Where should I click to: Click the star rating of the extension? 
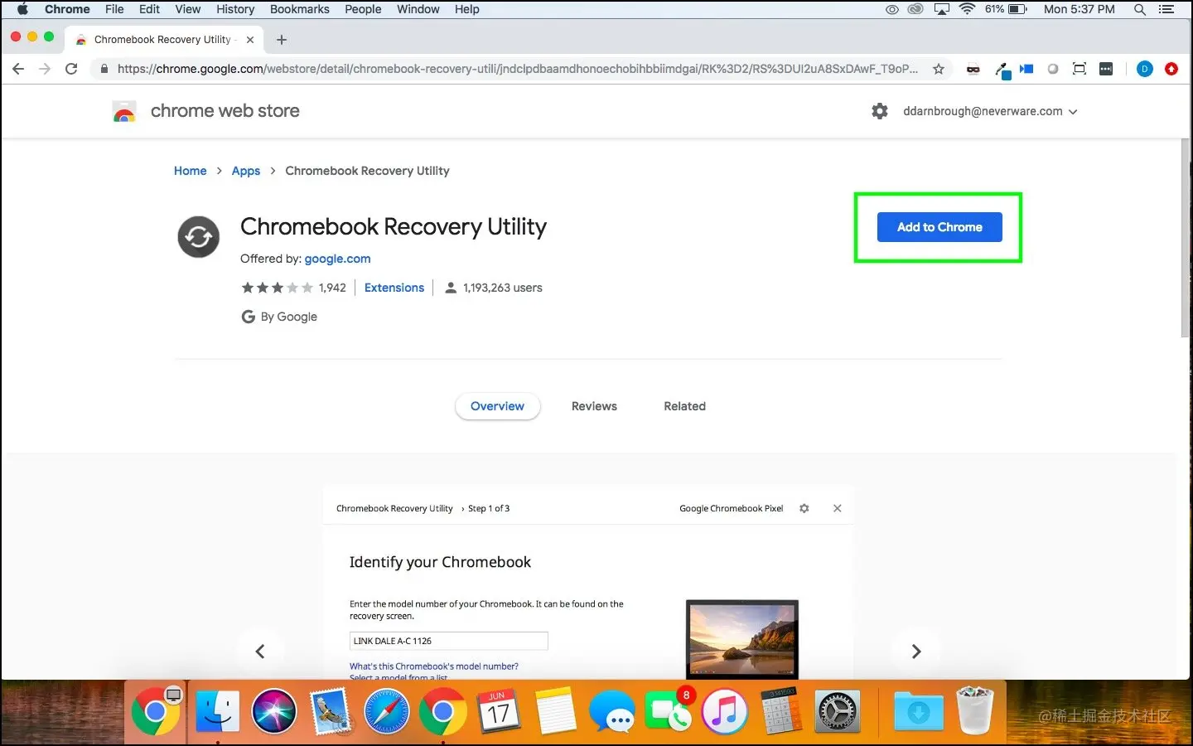[x=277, y=288]
